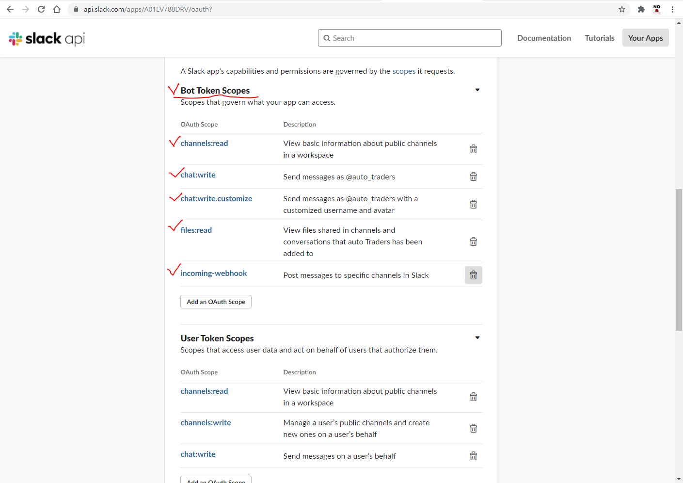Viewport: 683px width, 483px height.
Task: Click the scrollbar up arrow
Action: 679,22
